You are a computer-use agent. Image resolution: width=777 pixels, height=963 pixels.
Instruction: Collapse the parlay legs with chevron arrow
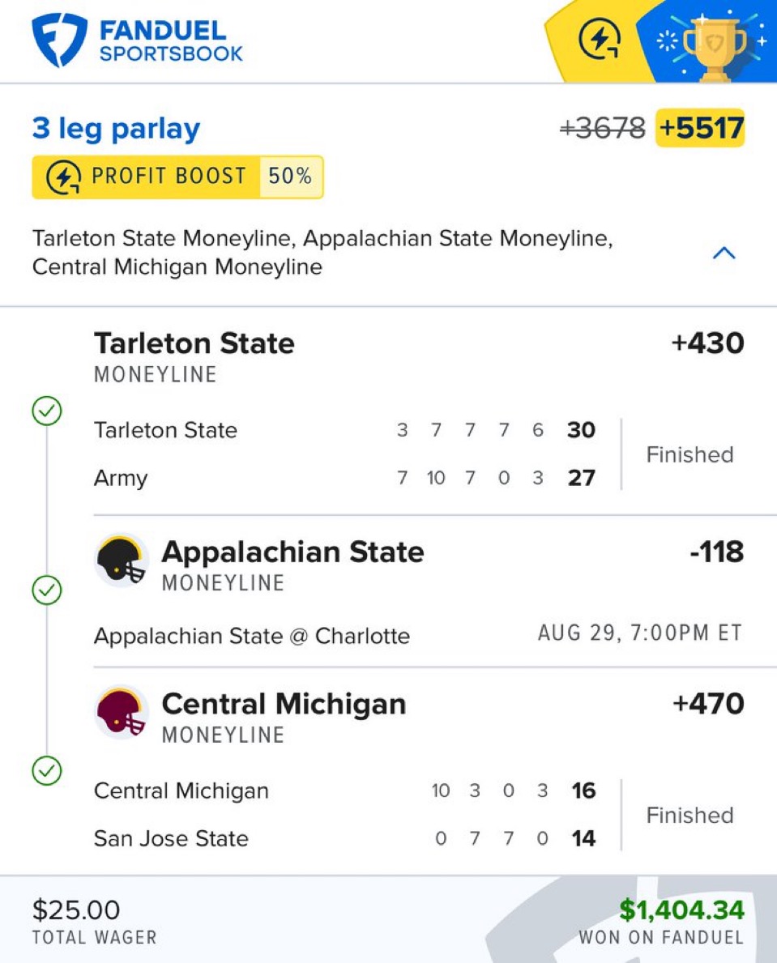pyautogui.click(x=724, y=254)
